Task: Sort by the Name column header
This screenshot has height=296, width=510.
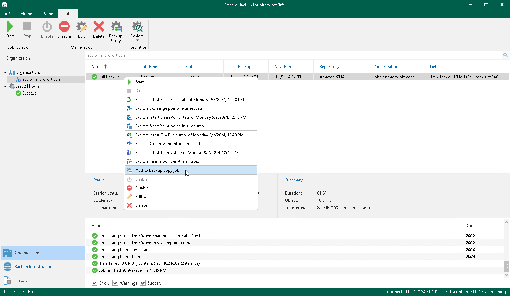Action: [x=110, y=67]
